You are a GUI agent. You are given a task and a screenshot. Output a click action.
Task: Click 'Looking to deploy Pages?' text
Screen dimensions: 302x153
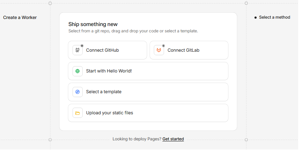[x=137, y=139]
